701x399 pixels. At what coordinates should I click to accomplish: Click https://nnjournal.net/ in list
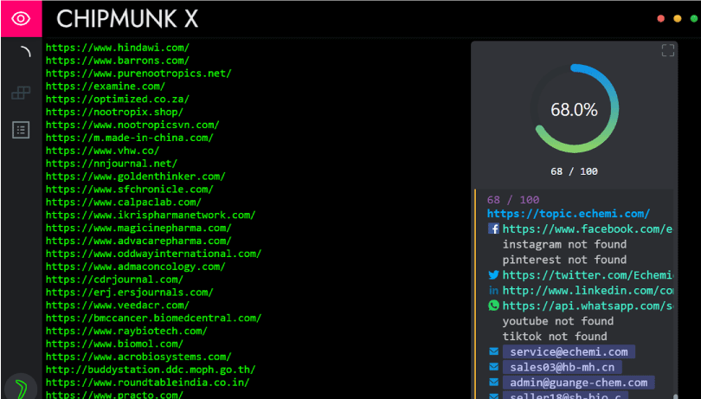pyautogui.click(x=112, y=164)
